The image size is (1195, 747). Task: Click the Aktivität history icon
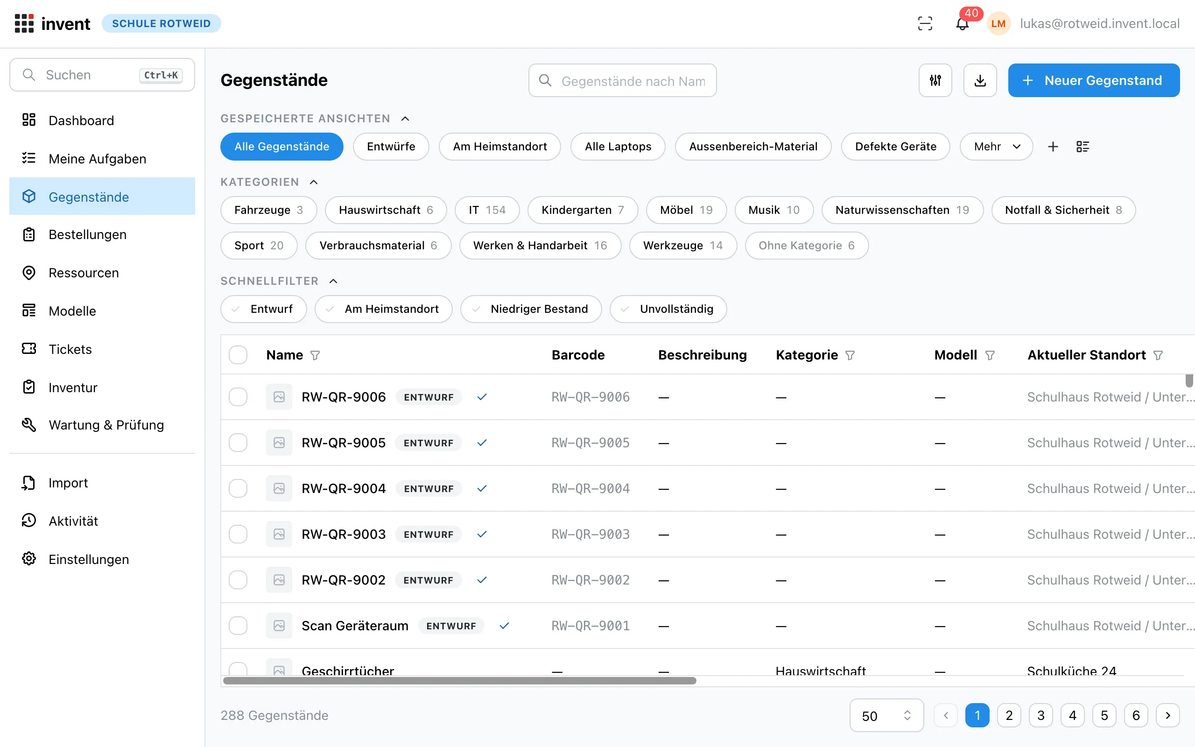28,520
